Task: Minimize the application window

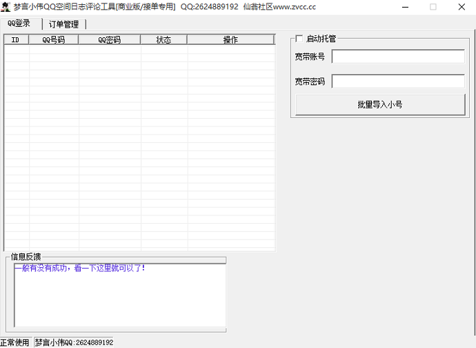Action: pos(401,7)
